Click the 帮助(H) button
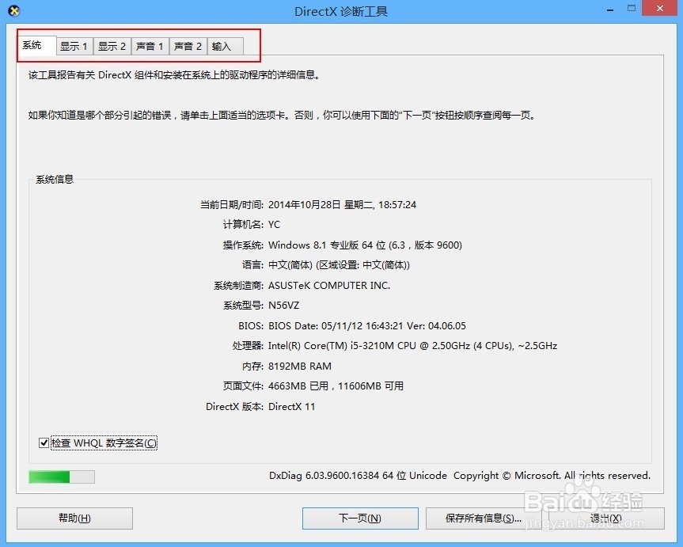Image resolution: width=683 pixels, height=547 pixels. [74, 519]
